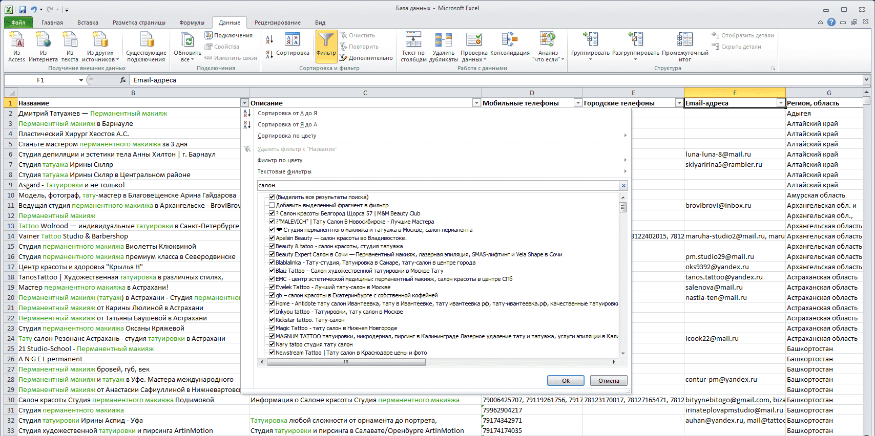Sort descending Z to A in ribbon
Screen dimensions: 875x436
pyautogui.click(x=269, y=54)
